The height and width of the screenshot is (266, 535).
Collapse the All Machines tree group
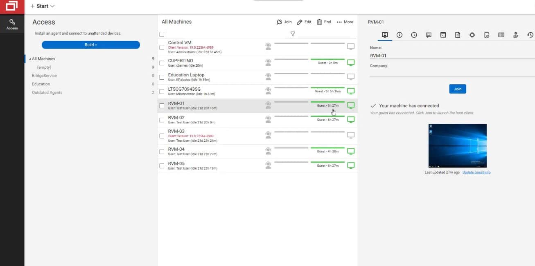click(29, 58)
